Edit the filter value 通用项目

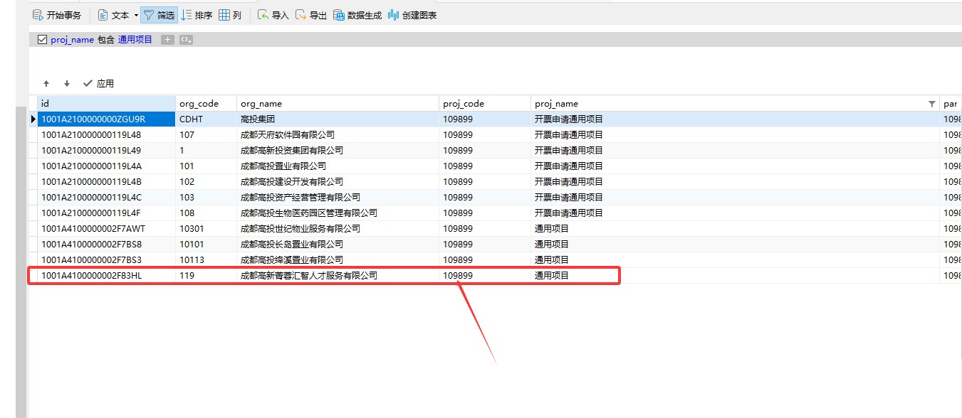[135, 40]
